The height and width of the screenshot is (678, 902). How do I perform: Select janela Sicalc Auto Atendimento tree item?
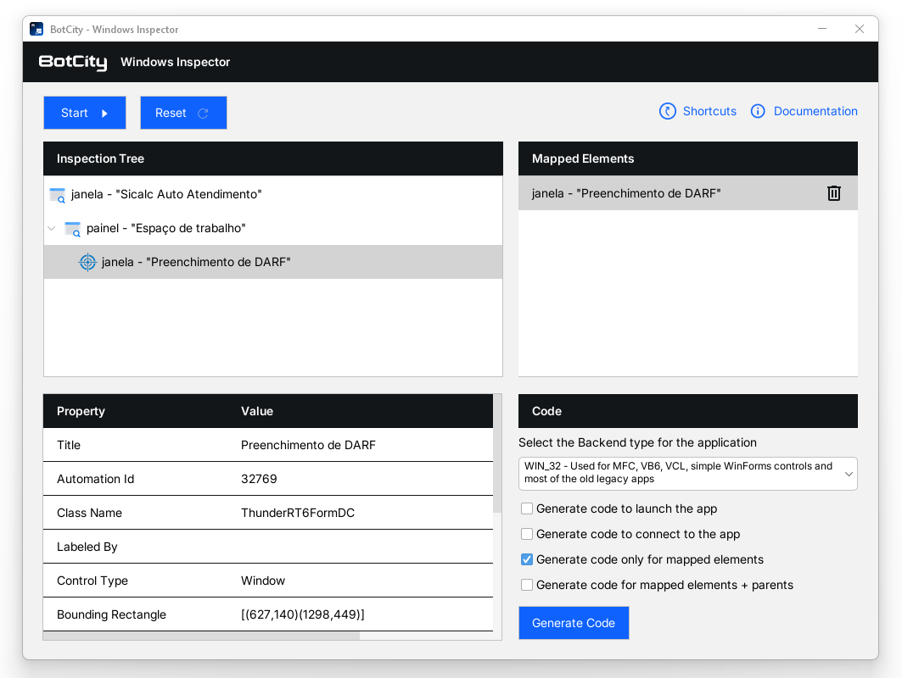(166, 194)
